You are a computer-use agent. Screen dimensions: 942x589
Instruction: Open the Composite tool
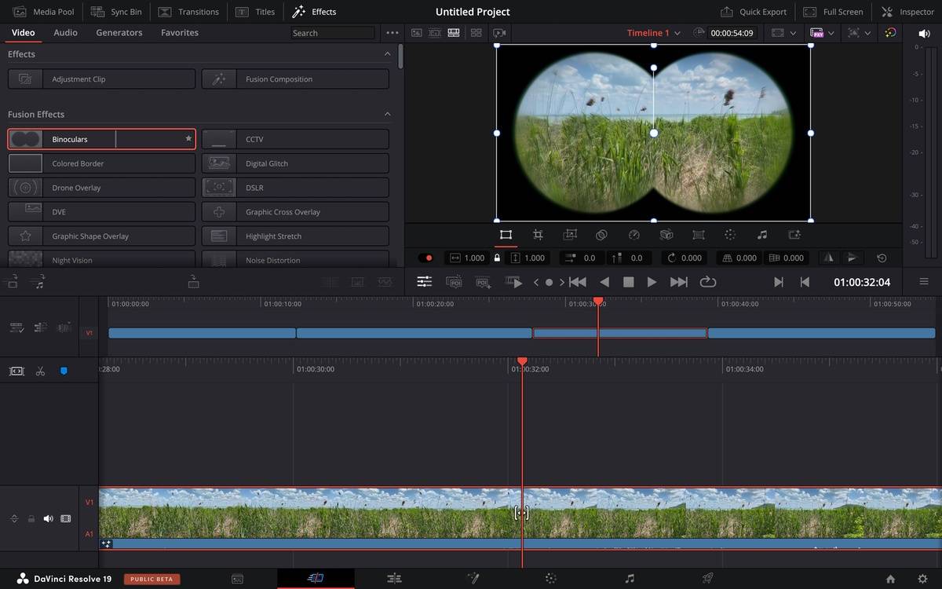point(601,235)
